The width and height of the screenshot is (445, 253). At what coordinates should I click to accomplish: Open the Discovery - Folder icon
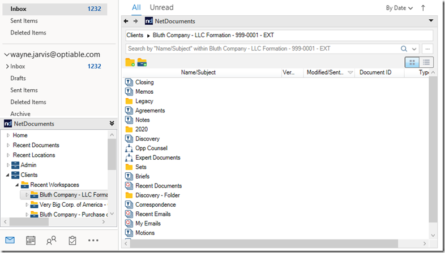[x=129, y=195]
